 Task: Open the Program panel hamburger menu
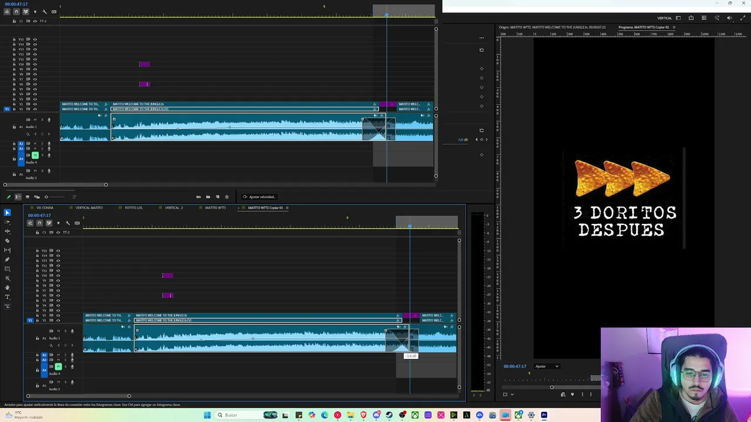pos(674,28)
